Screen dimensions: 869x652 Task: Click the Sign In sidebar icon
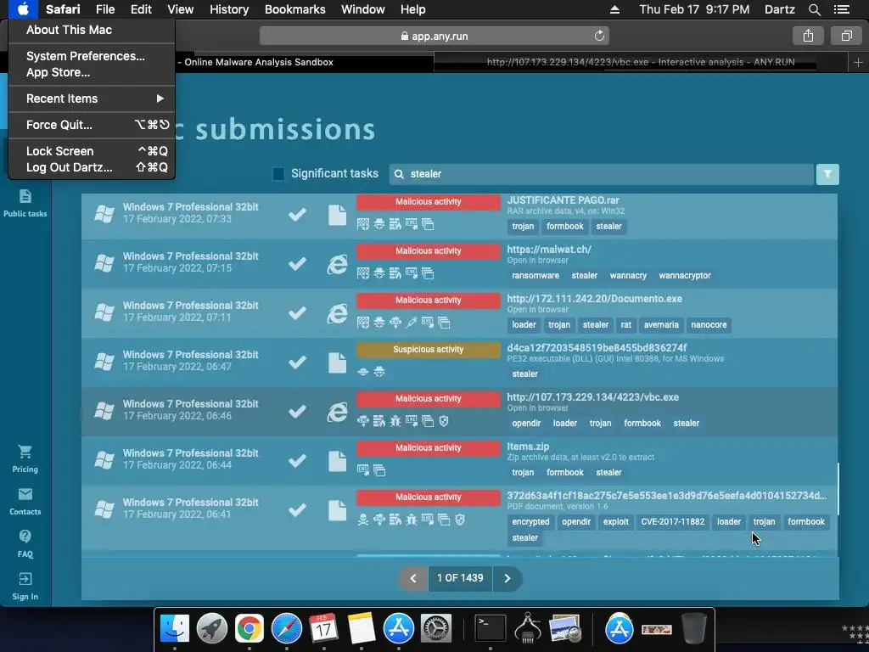[x=25, y=579]
